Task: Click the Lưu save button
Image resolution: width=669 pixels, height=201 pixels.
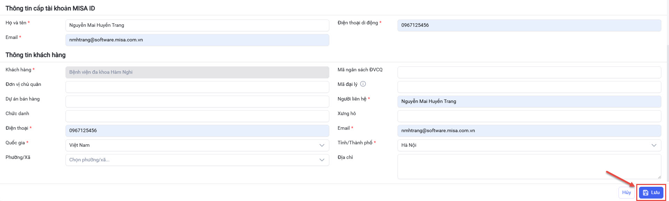Action: tap(651, 193)
